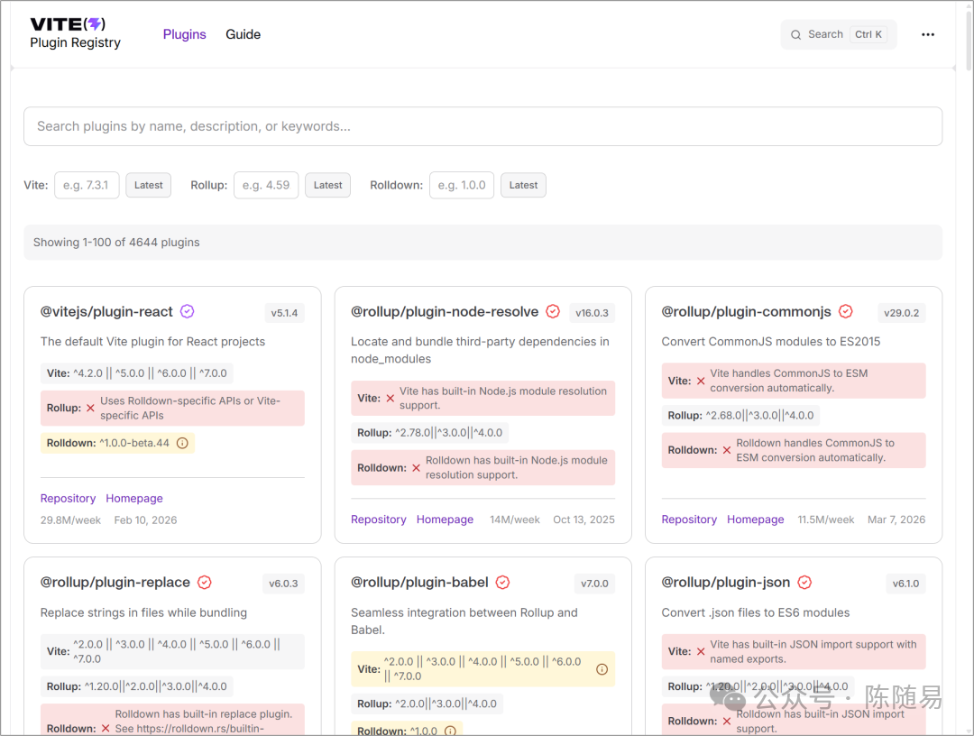Open Homepage link of @vitejs/plugin-react

(134, 498)
